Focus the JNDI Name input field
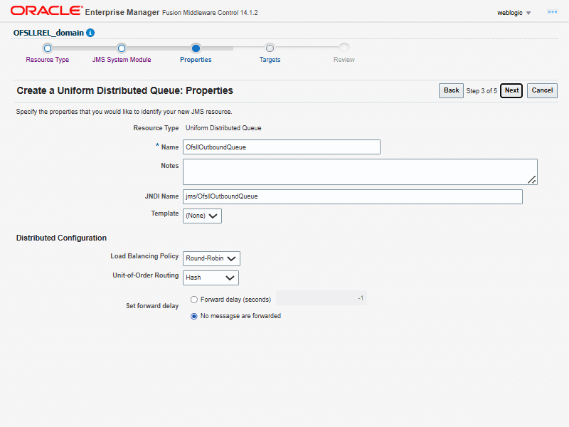This screenshot has height=427, width=569. tap(352, 196)
